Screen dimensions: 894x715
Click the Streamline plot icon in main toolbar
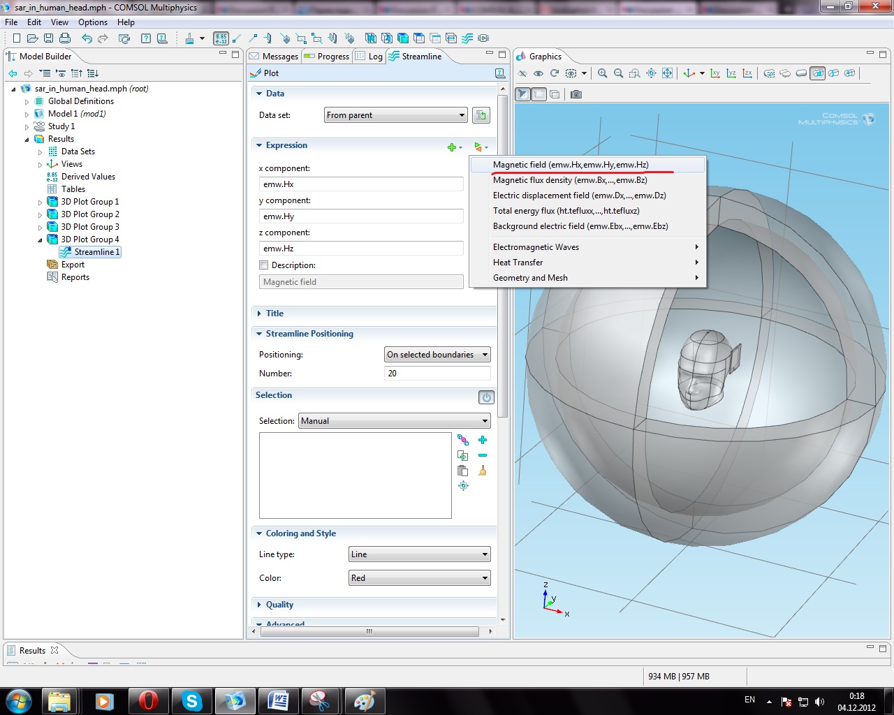point(467,38)
